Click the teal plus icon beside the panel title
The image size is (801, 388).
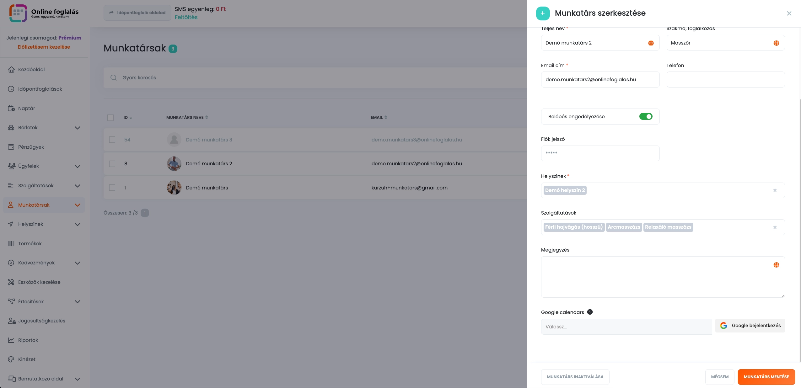pos(543,13)
